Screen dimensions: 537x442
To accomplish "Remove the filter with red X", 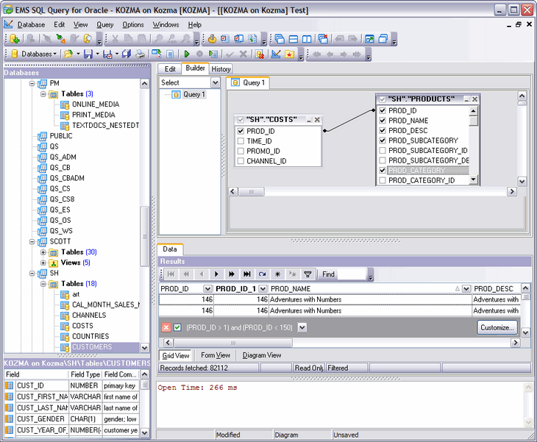I will pyautogui.click(x=166, y=327).
